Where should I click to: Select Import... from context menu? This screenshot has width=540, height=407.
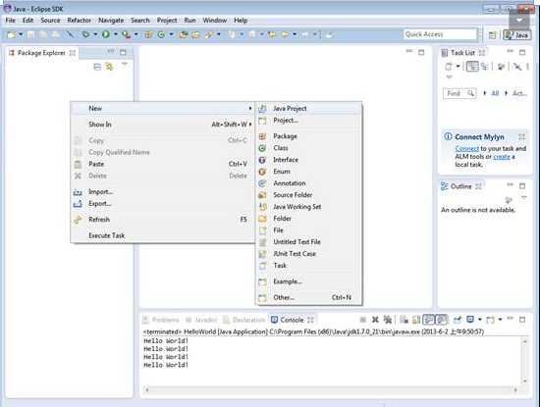[x=163, y=191]
